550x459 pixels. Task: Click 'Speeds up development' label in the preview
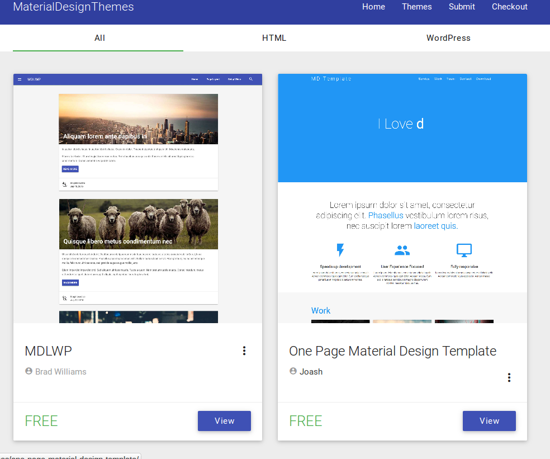coord(340,267)
